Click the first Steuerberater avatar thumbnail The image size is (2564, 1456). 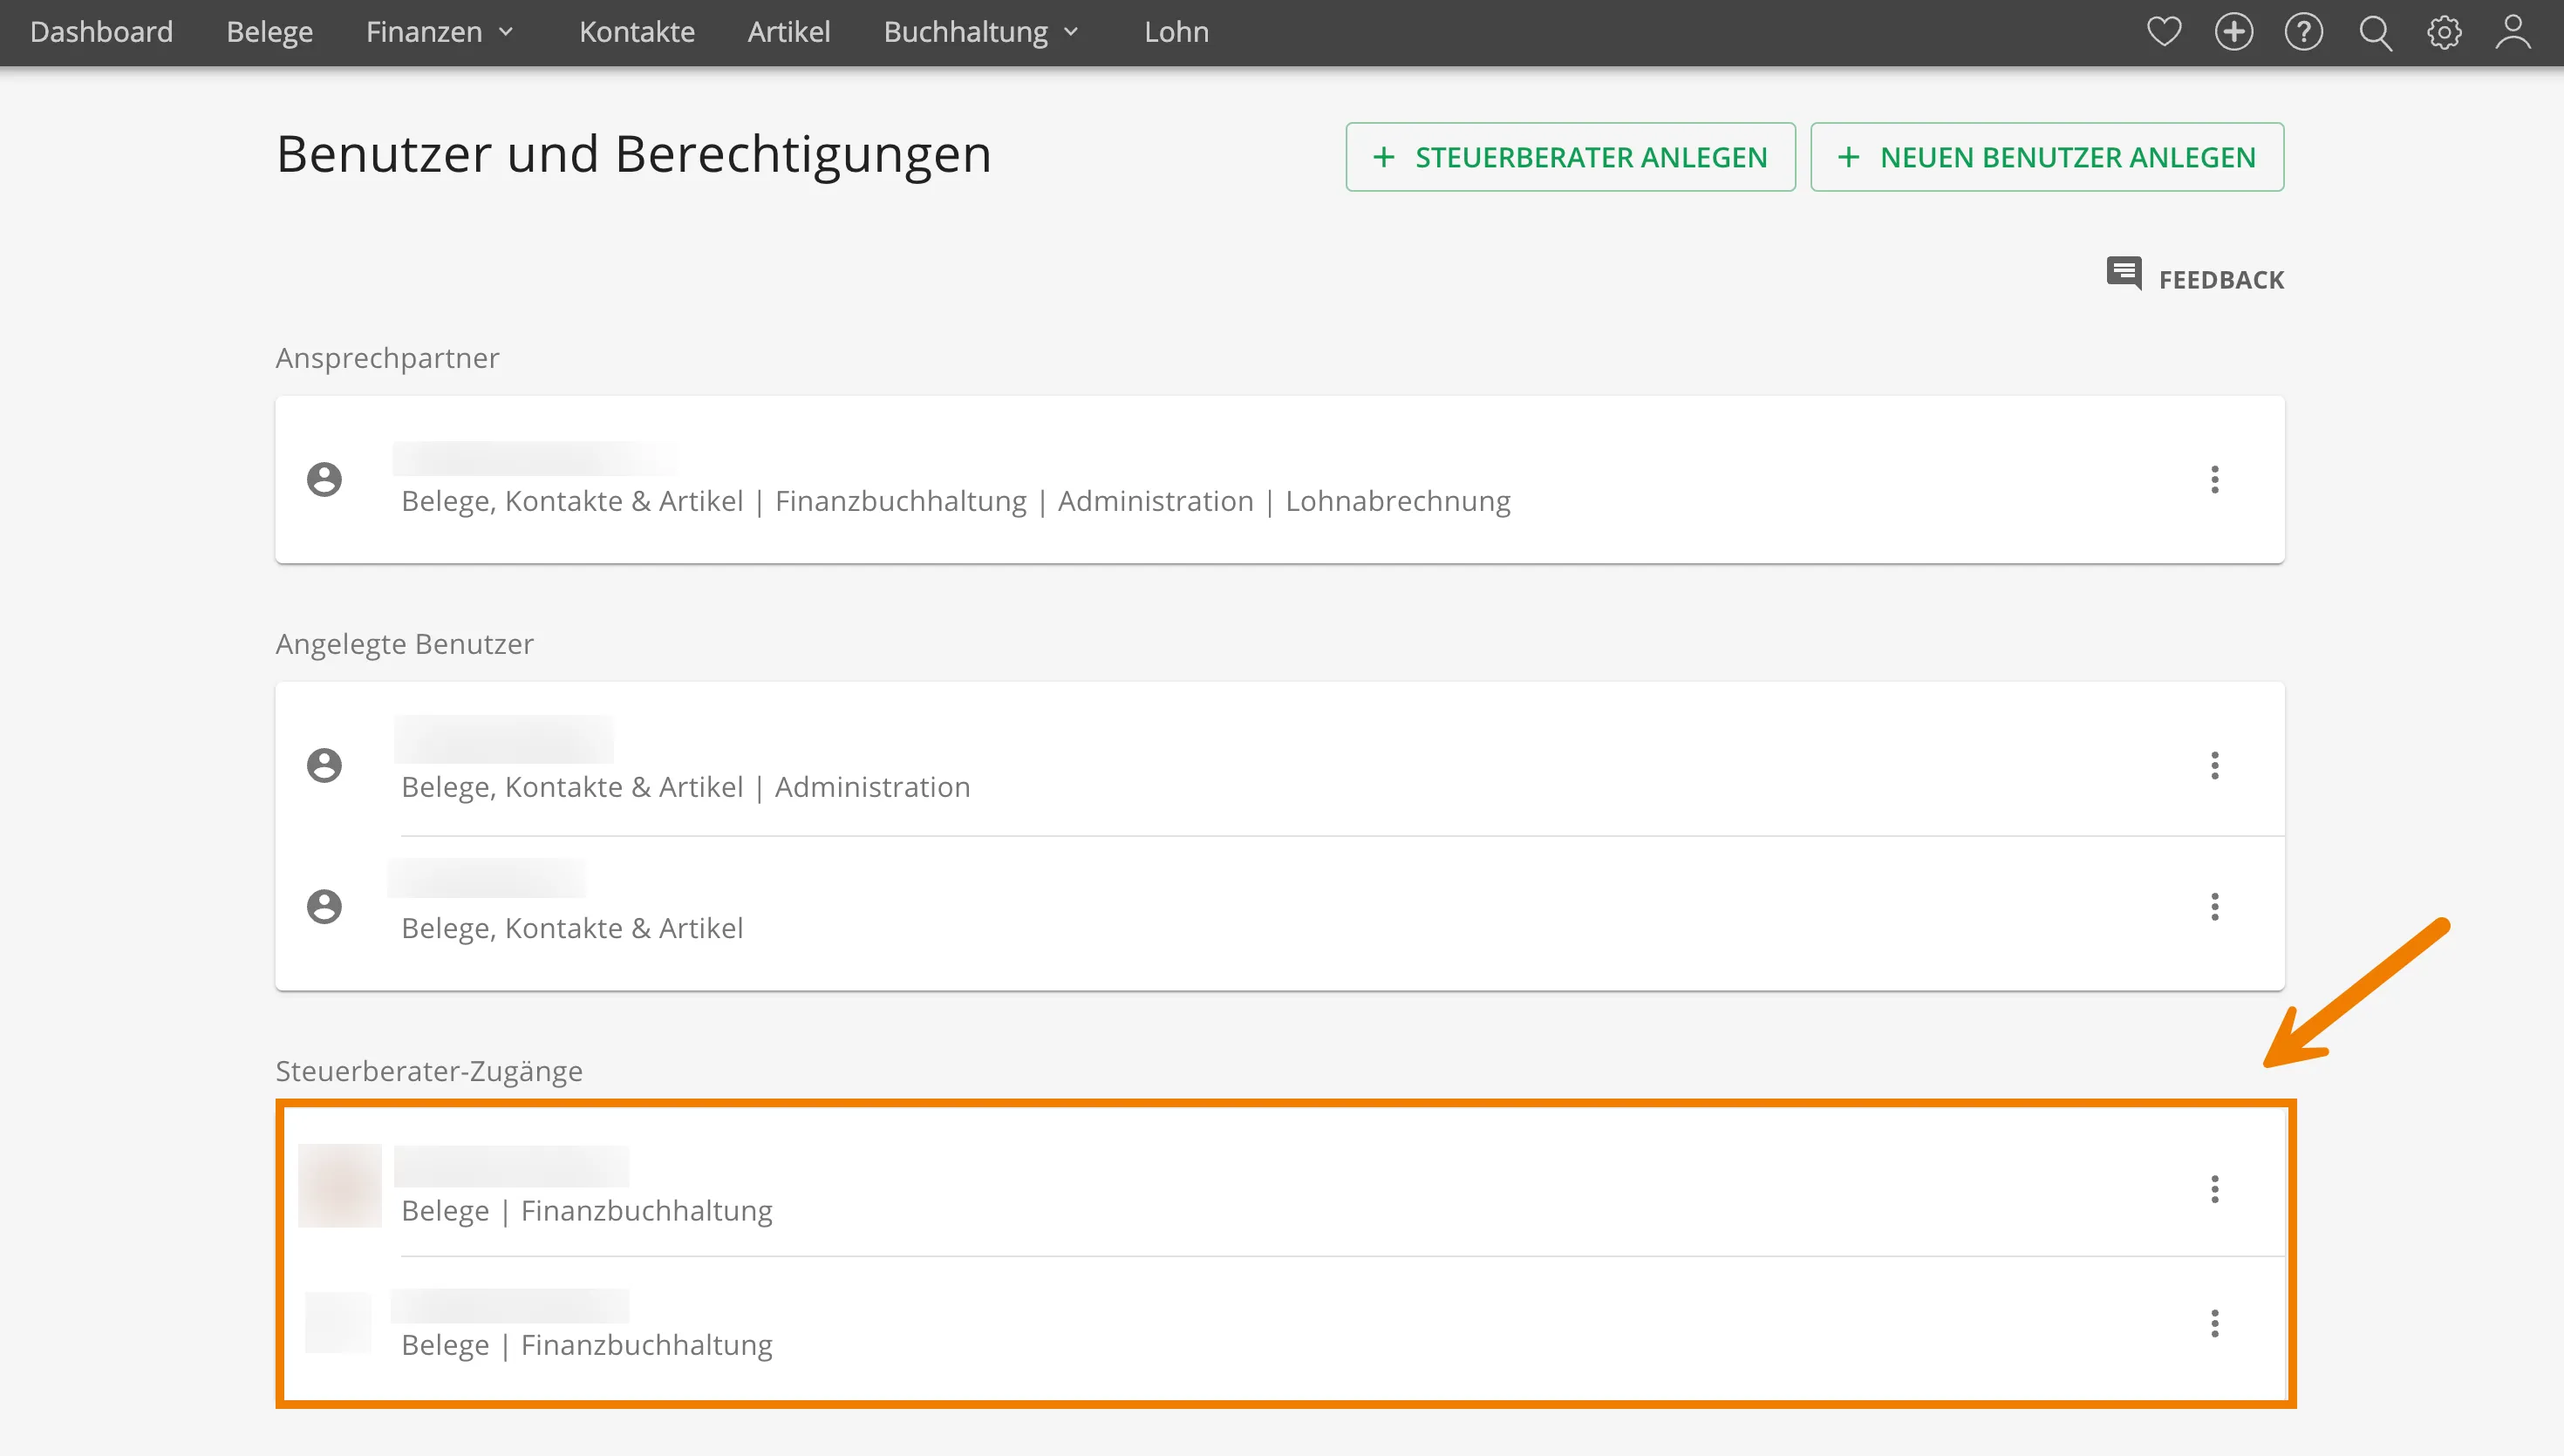(341, 1185)
